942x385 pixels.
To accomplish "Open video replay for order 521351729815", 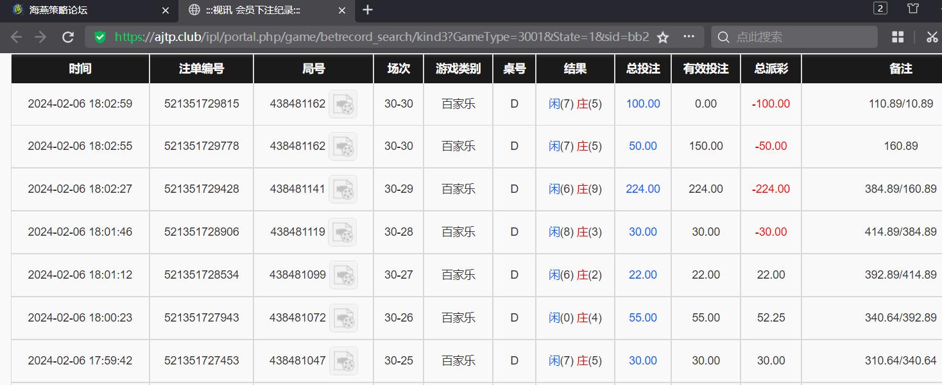I will [343, 104].
